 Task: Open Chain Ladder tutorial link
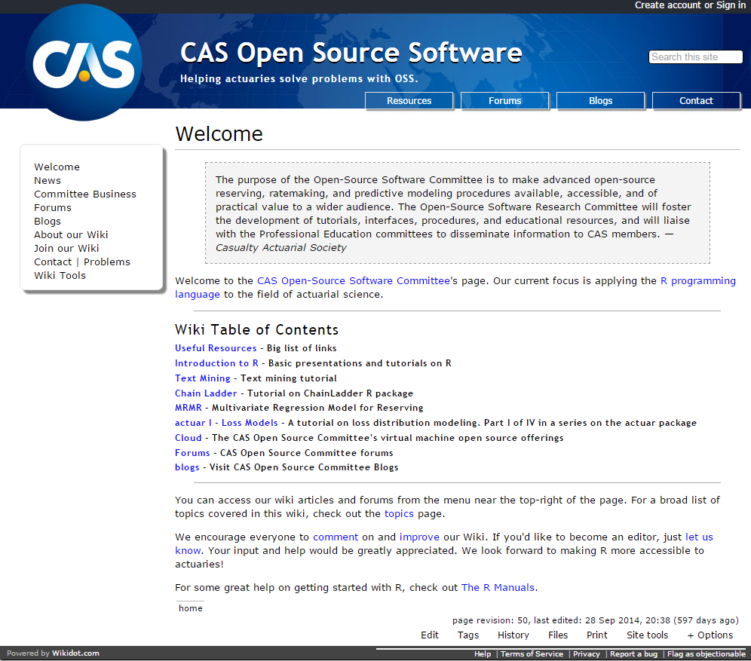point(206,393)
